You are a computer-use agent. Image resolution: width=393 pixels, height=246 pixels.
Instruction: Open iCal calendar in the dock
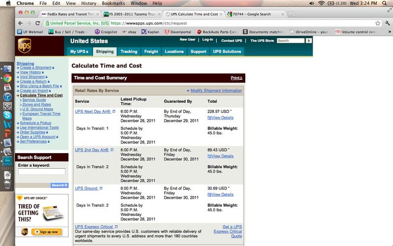(x=7, y=87)
